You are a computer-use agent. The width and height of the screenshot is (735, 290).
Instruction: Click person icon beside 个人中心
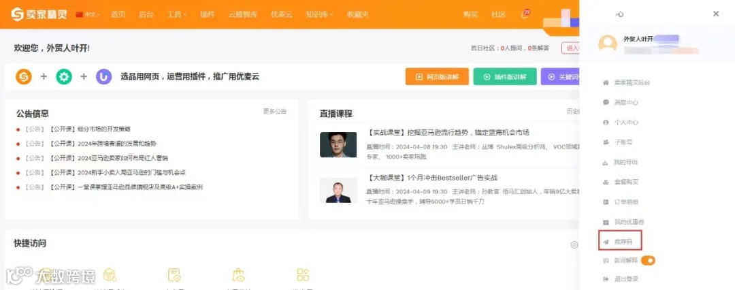click(606, 123)
